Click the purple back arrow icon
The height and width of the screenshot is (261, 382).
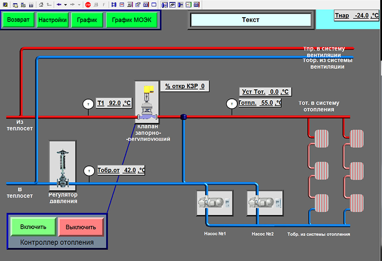pyautogui.click(x=59, y=4)
